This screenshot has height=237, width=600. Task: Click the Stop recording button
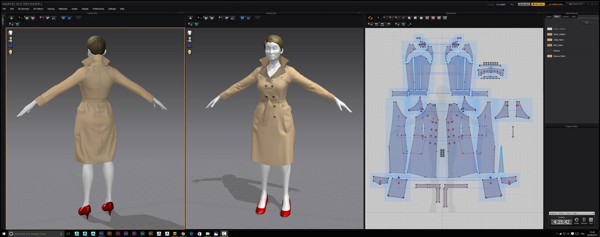pos(591,220)
